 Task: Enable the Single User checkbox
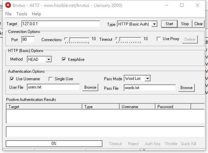[x=51, y=79]
